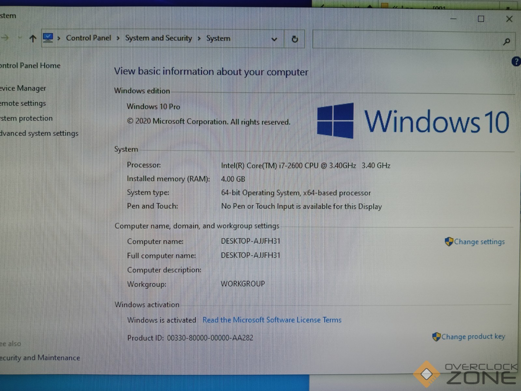Click the '4.00 GB' installed memory value
The height and width of the screenshot is (391, 521).
click(x=233, y=179)
